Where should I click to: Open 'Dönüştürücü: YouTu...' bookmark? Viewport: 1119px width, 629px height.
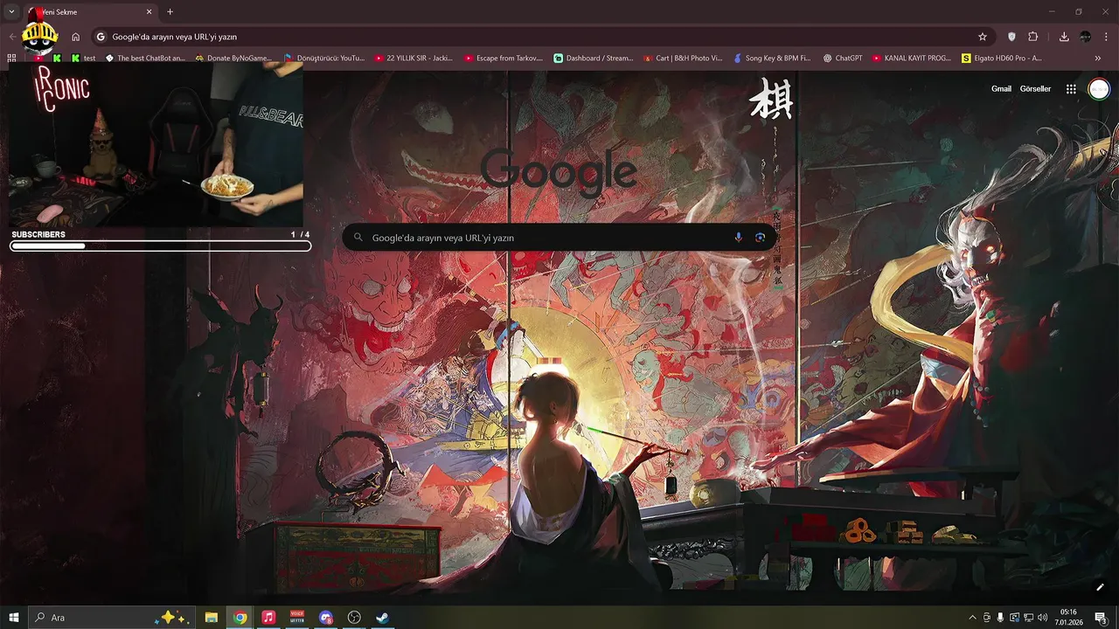324,58
